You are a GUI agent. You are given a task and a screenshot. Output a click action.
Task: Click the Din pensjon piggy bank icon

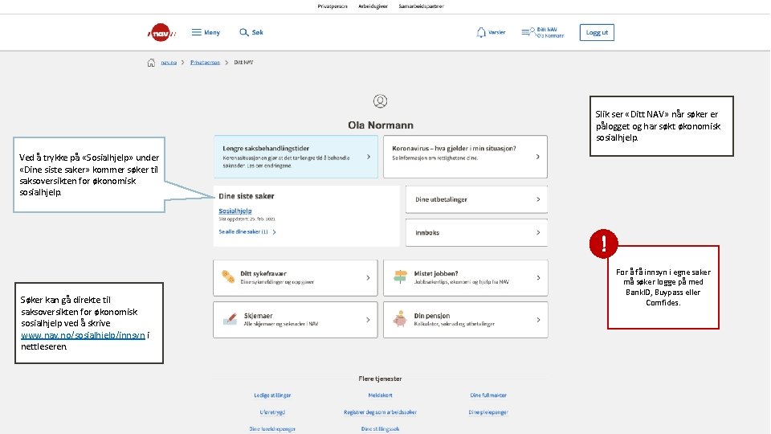400,319
